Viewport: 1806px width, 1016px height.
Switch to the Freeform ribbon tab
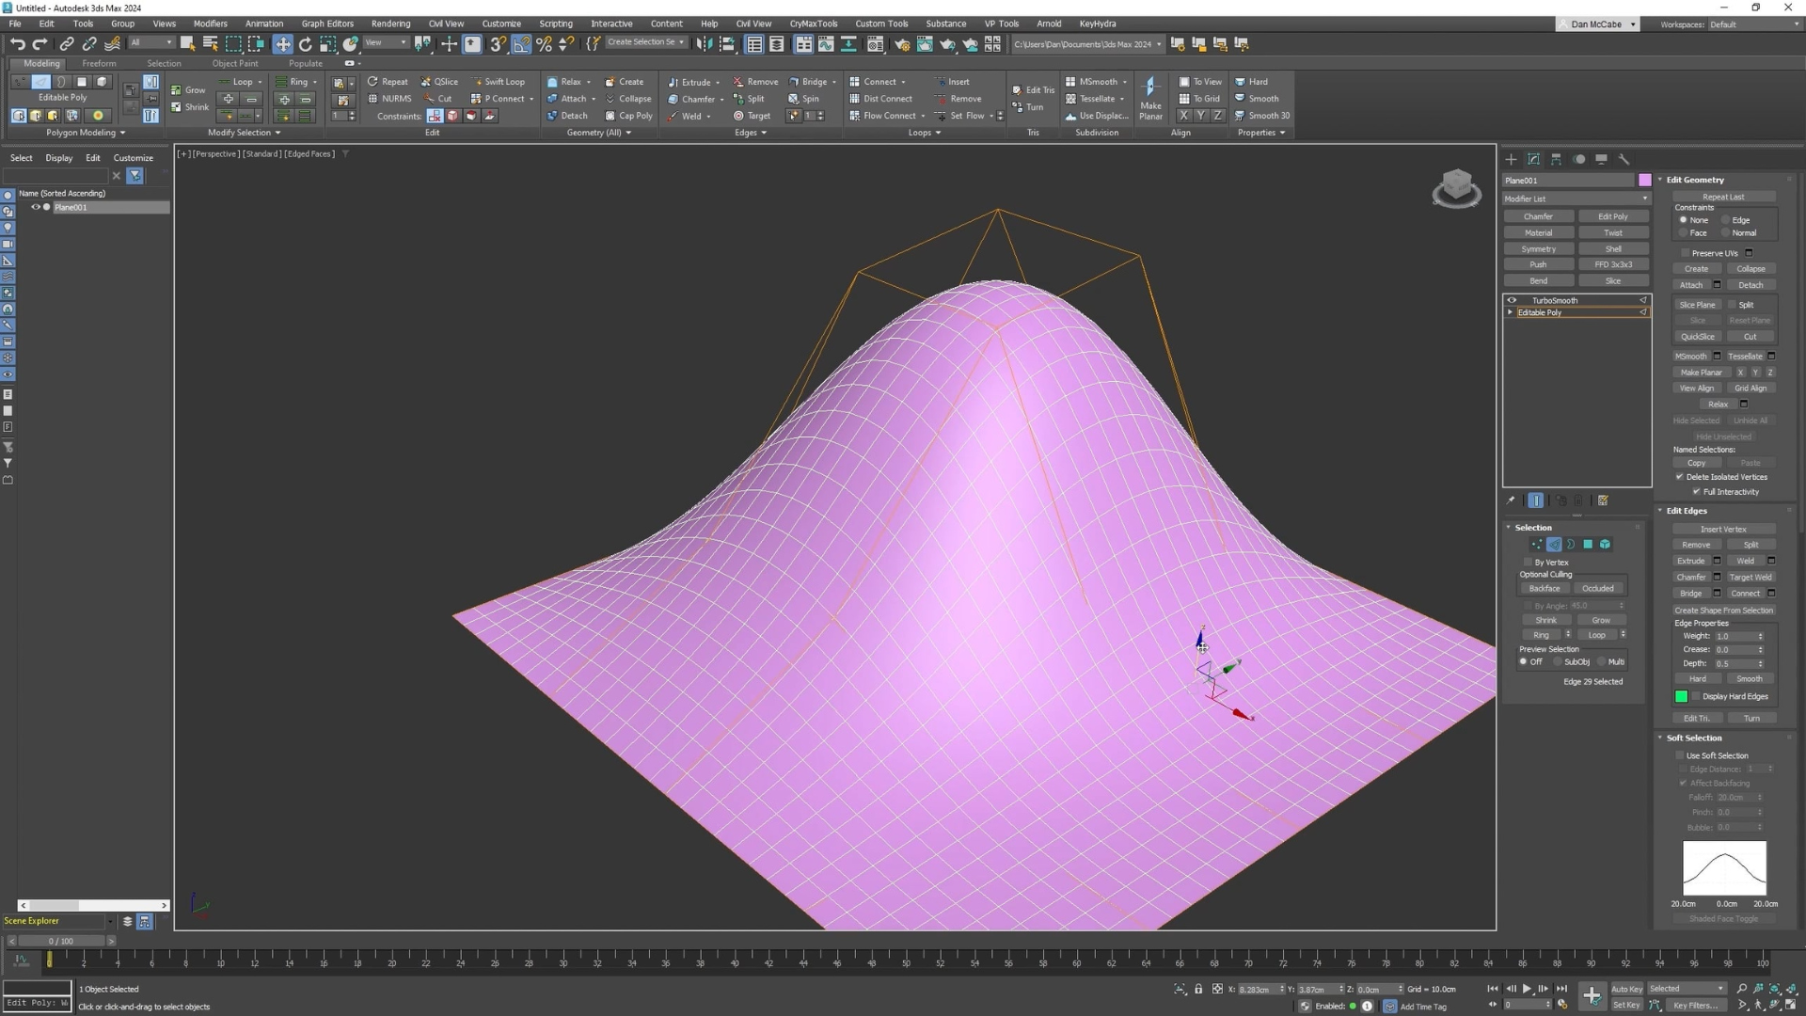click(99, 63)
